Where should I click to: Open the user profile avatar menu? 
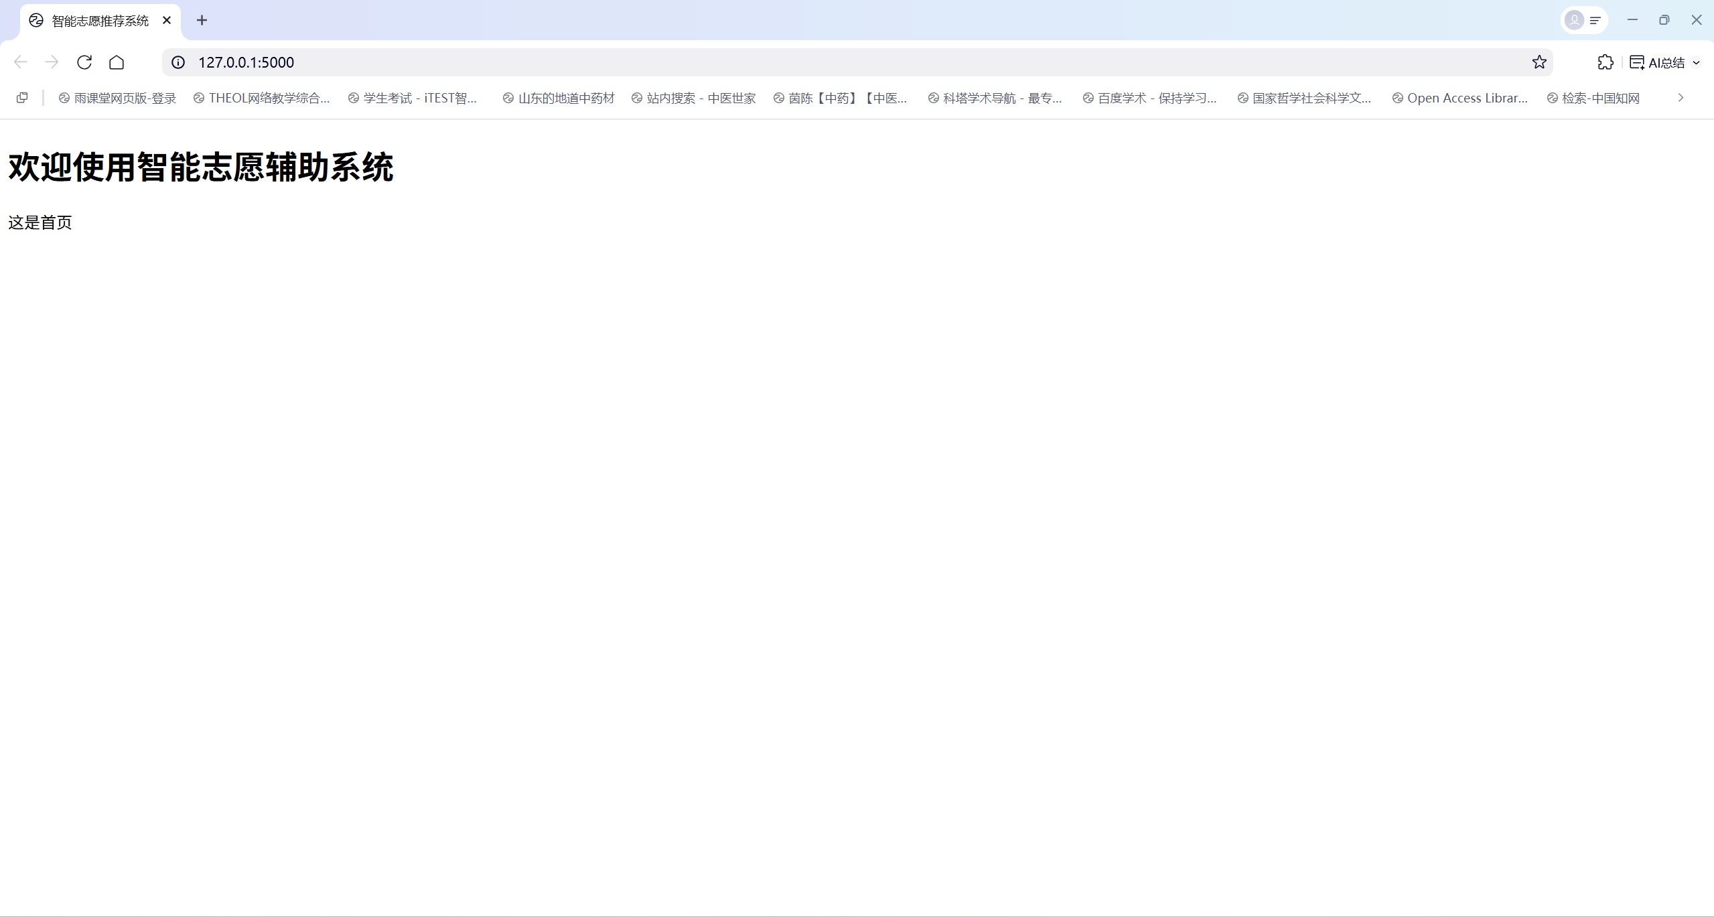(1575, 20)
